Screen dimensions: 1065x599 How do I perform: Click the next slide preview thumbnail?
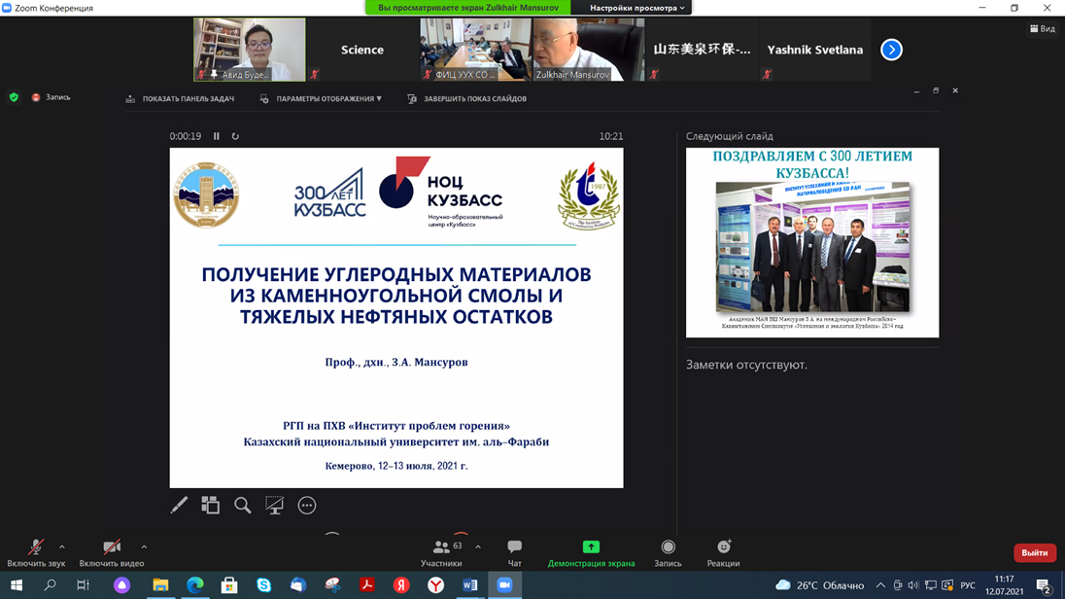coord(812,242)
